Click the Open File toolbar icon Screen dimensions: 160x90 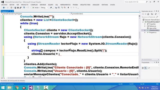(x=15, y=8)
